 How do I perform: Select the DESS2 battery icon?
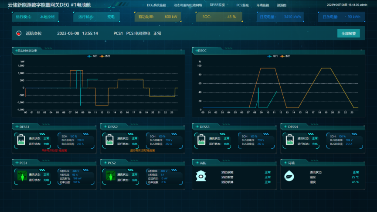point(110,140)
